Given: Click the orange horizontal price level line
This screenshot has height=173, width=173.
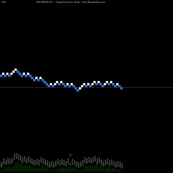Looking at the screenshot, I should coord(86,88).
